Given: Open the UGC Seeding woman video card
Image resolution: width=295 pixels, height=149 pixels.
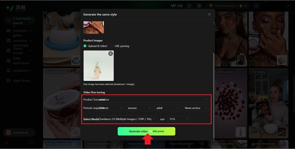Looking at the screenshot, I should point(268,103).
